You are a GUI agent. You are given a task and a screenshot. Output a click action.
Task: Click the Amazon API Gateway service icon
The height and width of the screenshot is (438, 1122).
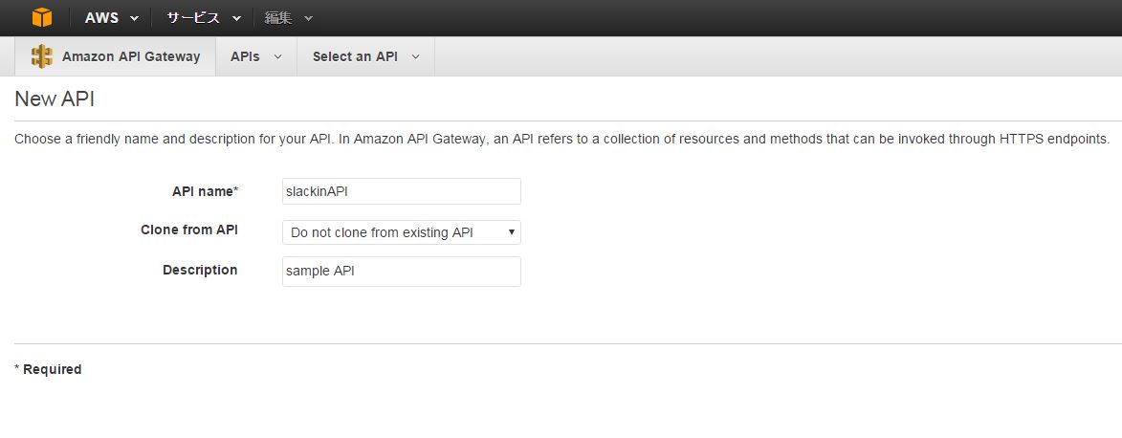point(41,56)
